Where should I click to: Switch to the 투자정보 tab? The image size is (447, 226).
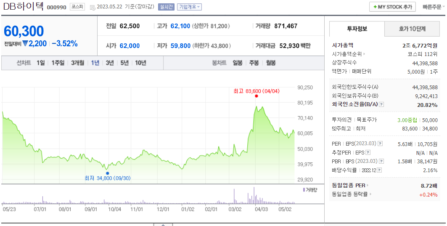pyautogui.click(x=357, y=29)
